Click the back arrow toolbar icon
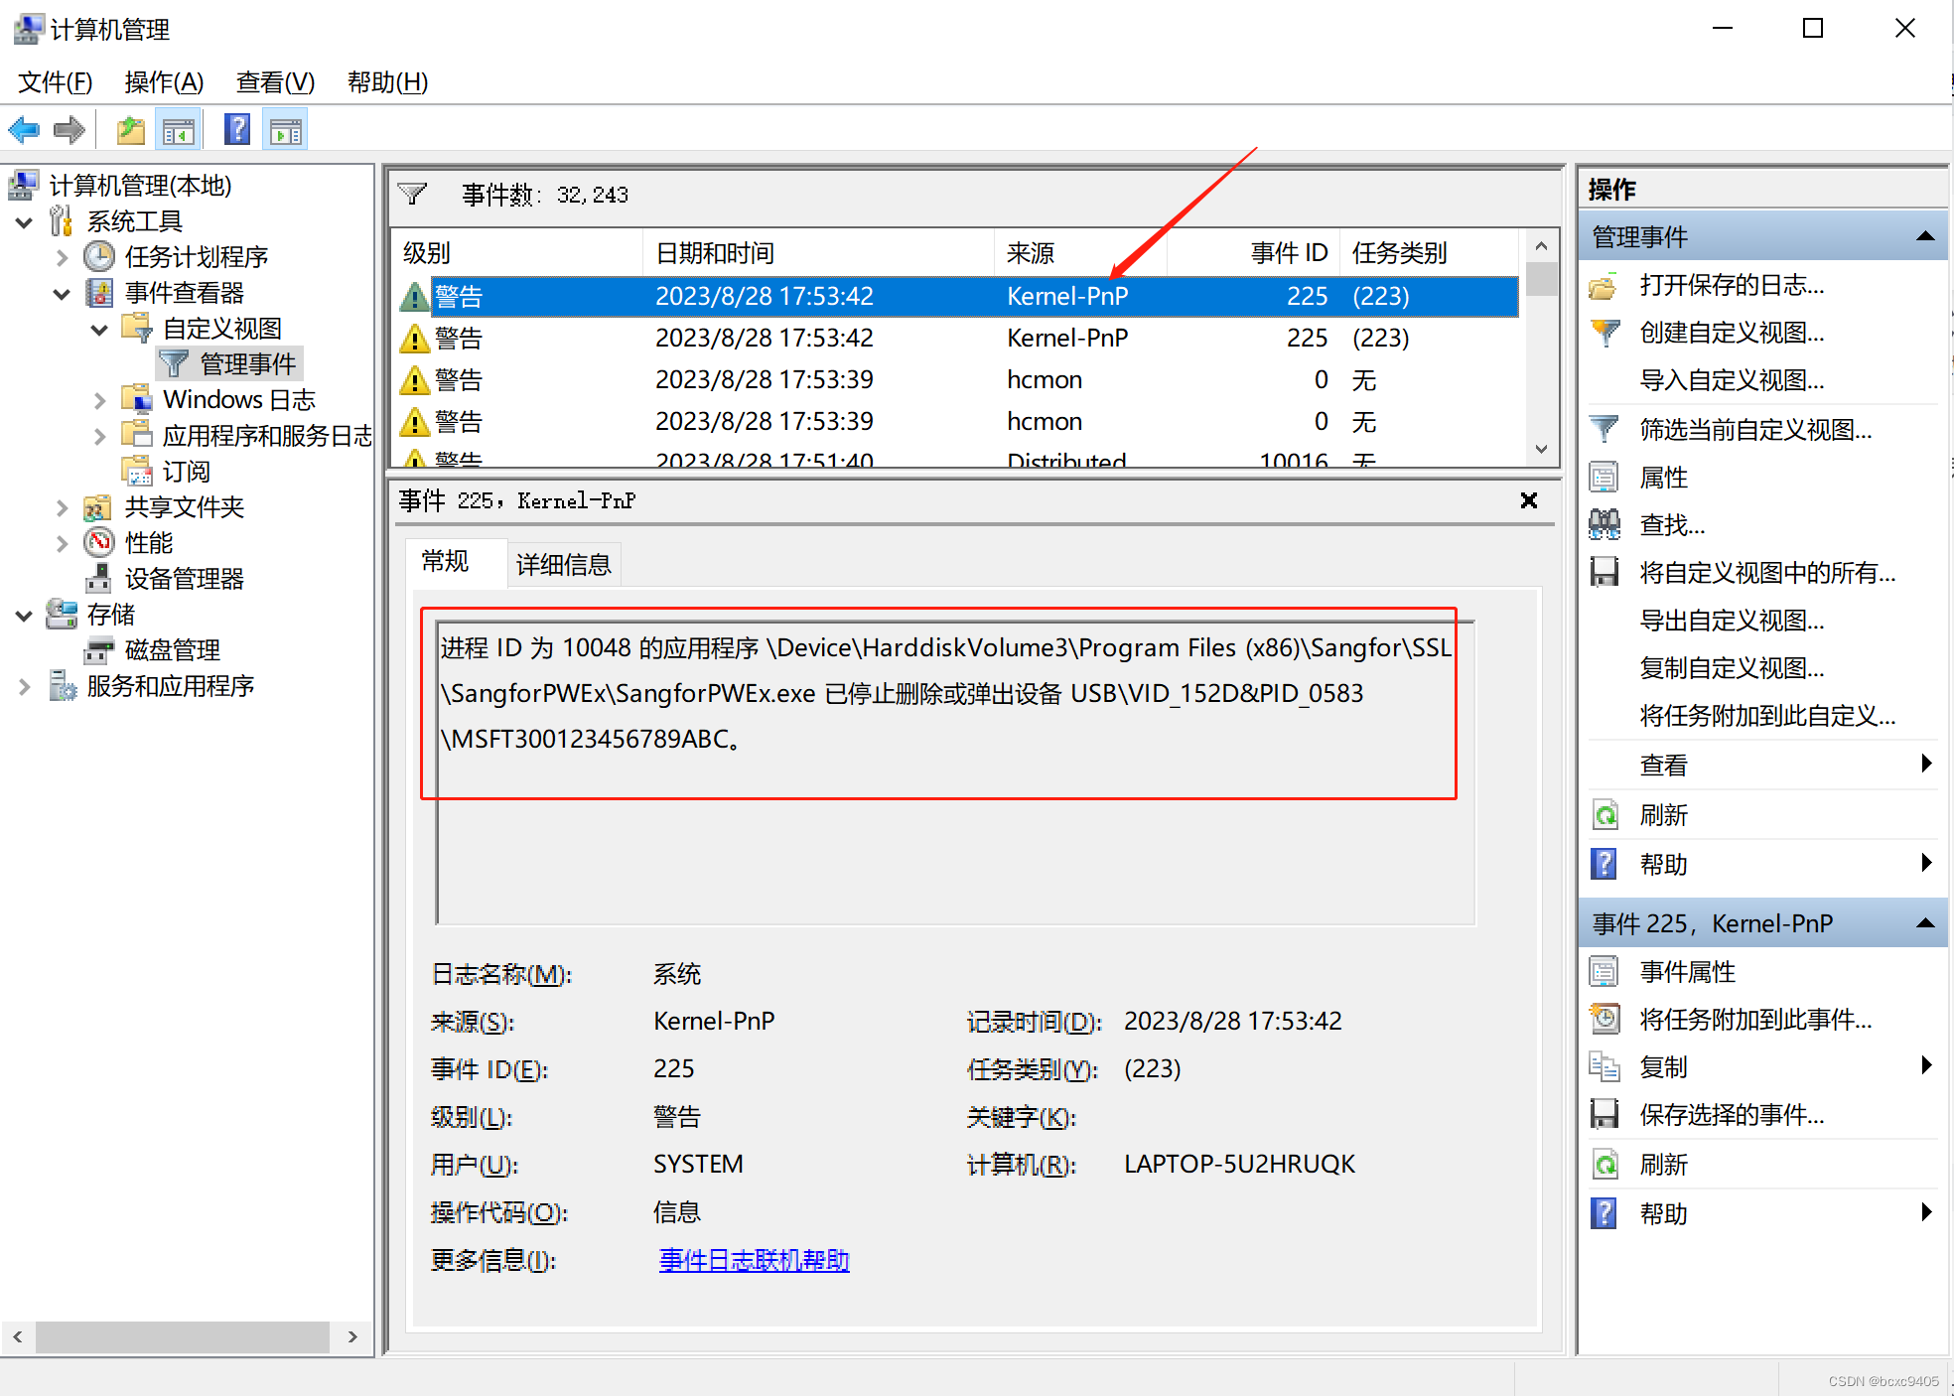Screen dimensions: 1954x1396 click(24, 130)
